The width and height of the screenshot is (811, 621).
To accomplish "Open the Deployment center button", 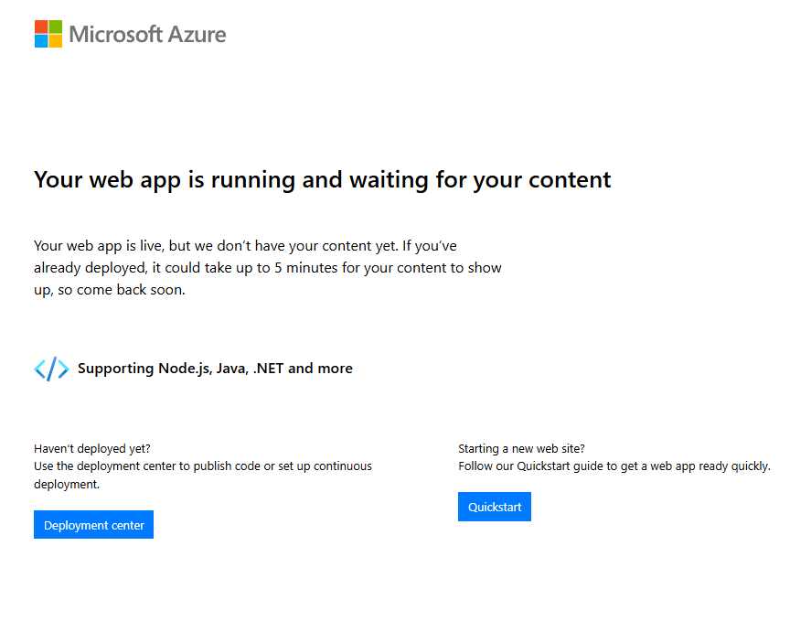I will click(93, 525).
